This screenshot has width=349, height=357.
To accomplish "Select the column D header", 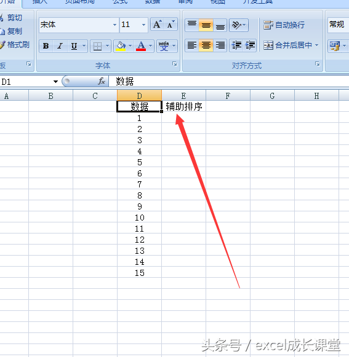I will tap(139, 95).
